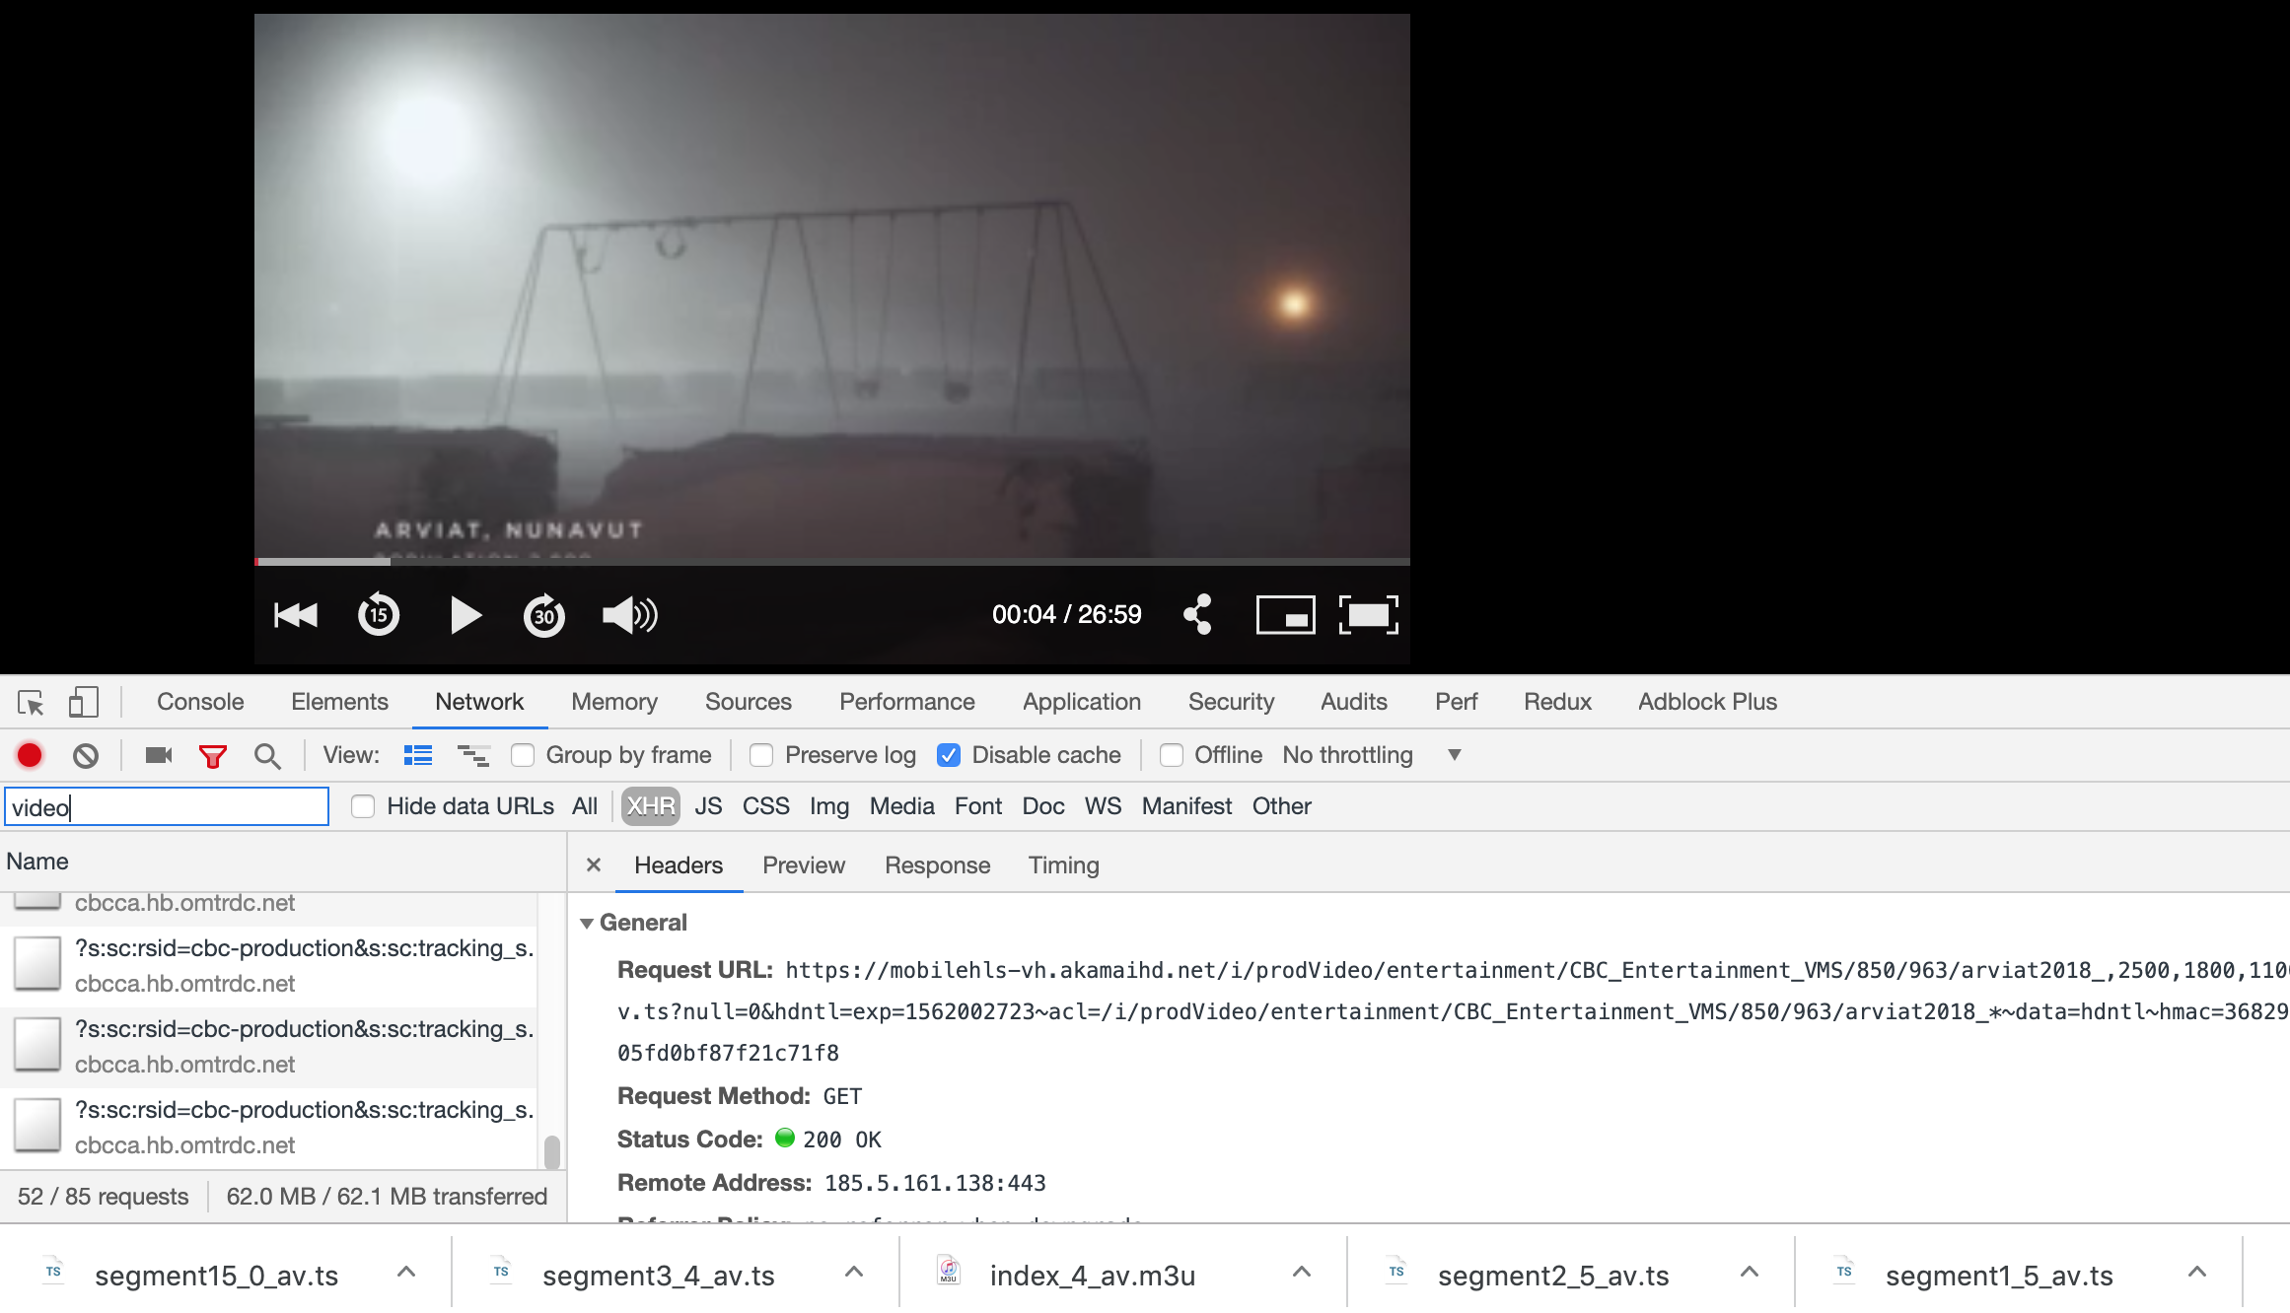Open the Response tab of request details

[938, 864]
